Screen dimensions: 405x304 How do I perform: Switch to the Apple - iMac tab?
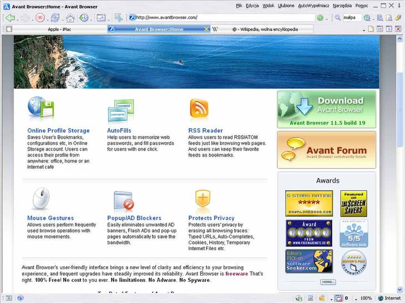[56, 29]
